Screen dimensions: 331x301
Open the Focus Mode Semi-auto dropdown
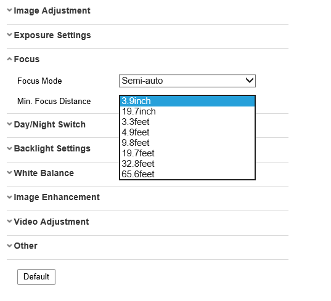click(187, 81)
